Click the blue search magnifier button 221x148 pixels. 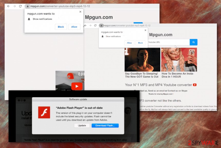194,42
